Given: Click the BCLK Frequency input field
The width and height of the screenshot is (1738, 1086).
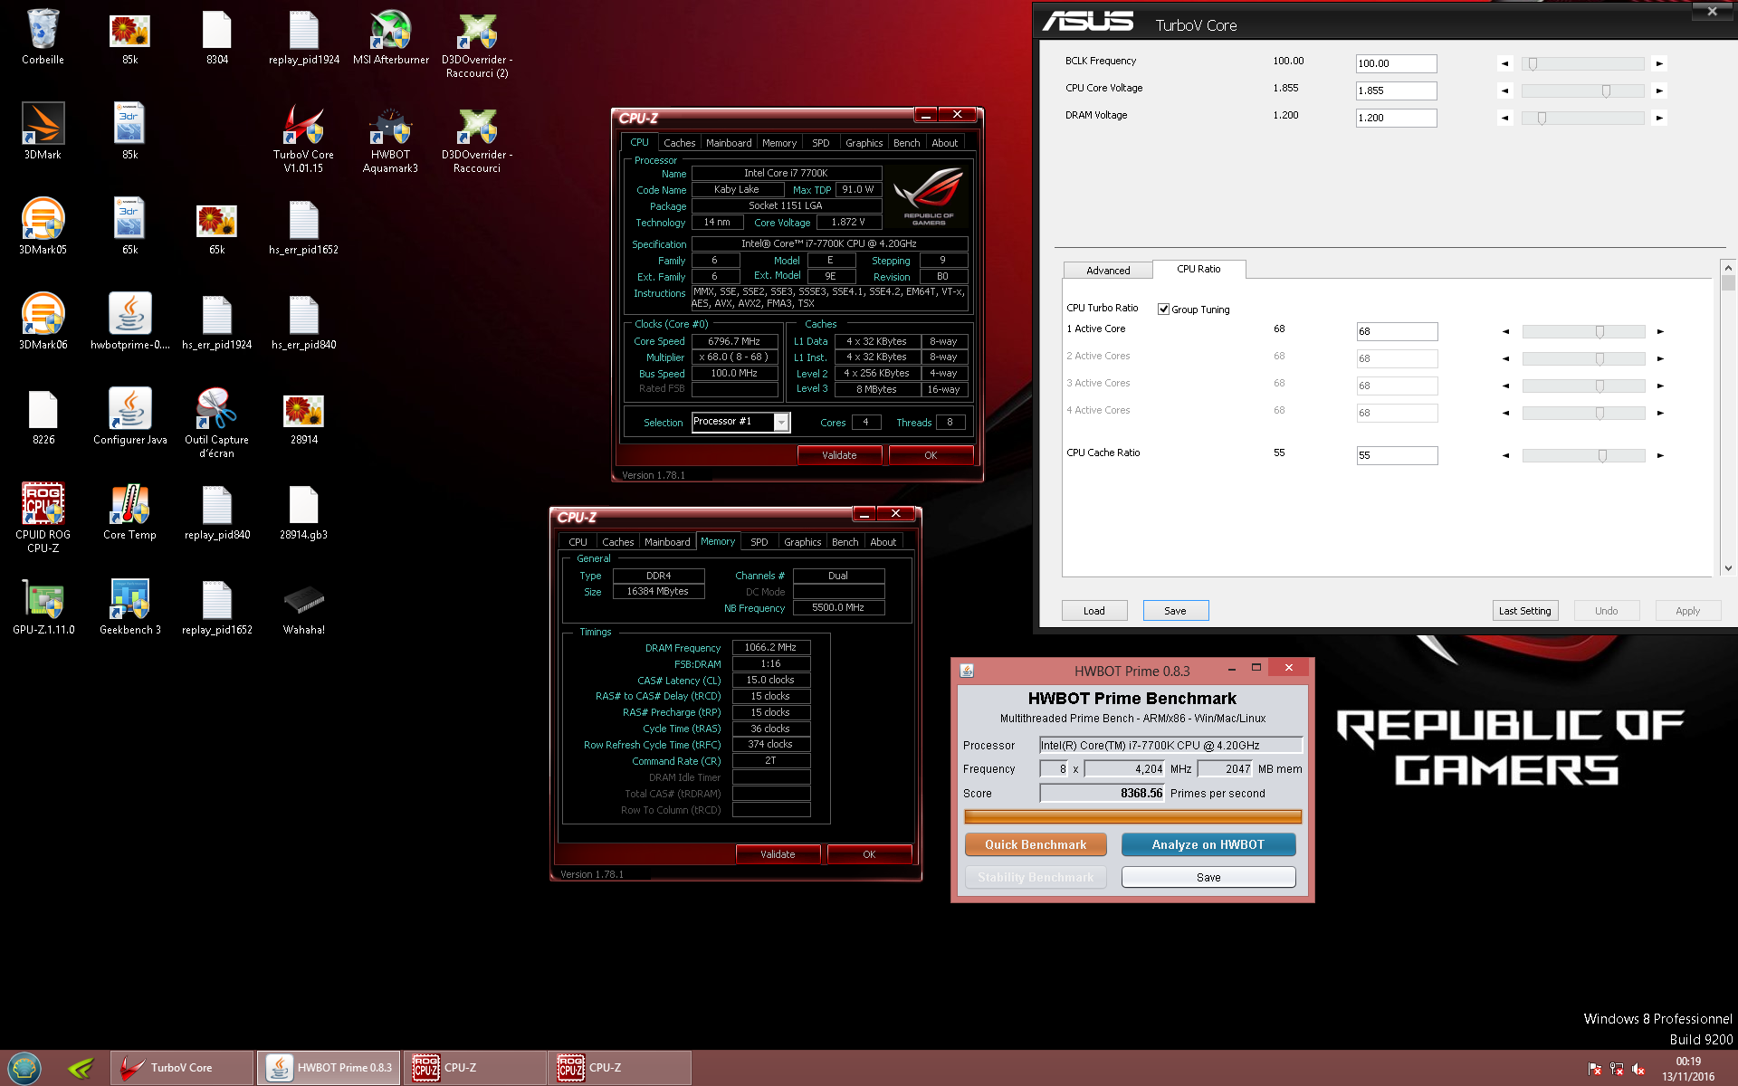Looking at the screenshot, I should click(x=1396, y=63).
